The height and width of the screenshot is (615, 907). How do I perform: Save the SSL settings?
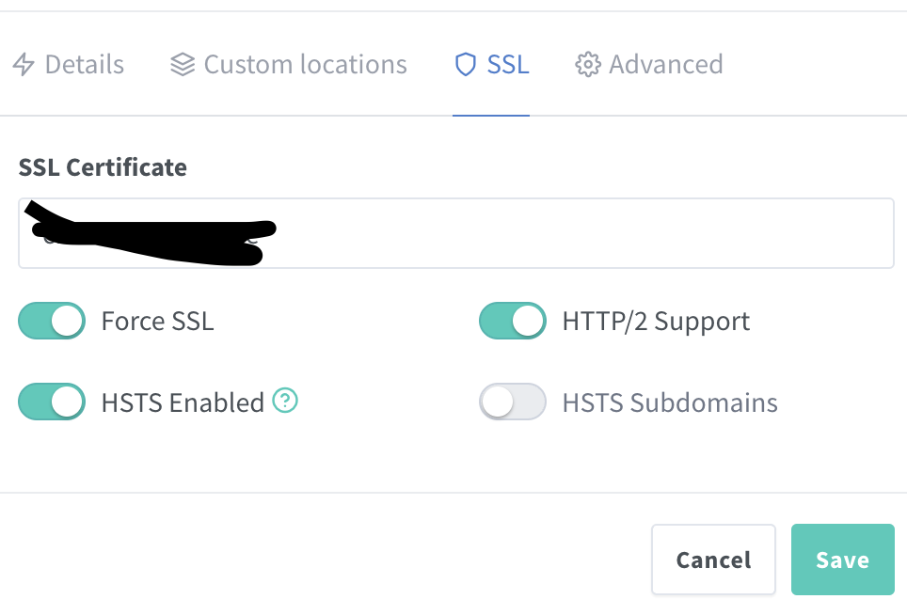pyautogui.click(x=843, y=560)
